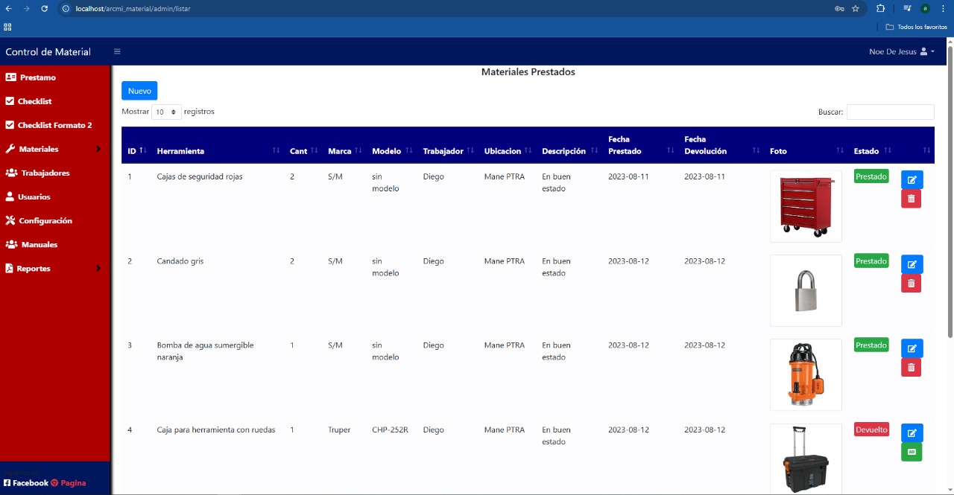Open the Mostrar registros count dropdown

click(166, 112)
